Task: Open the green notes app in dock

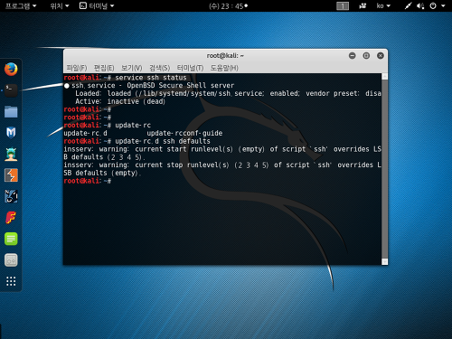Action: (11, 239)
